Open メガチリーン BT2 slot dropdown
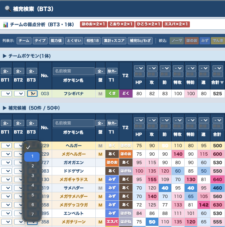The image size is (225, 227). click(x=19, y=222)
